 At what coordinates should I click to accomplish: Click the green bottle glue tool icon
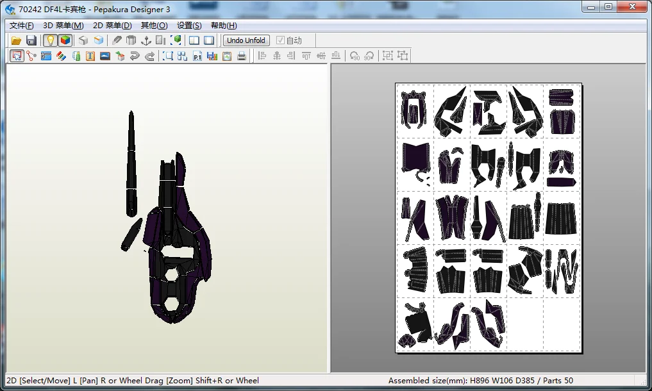(76, 56)
